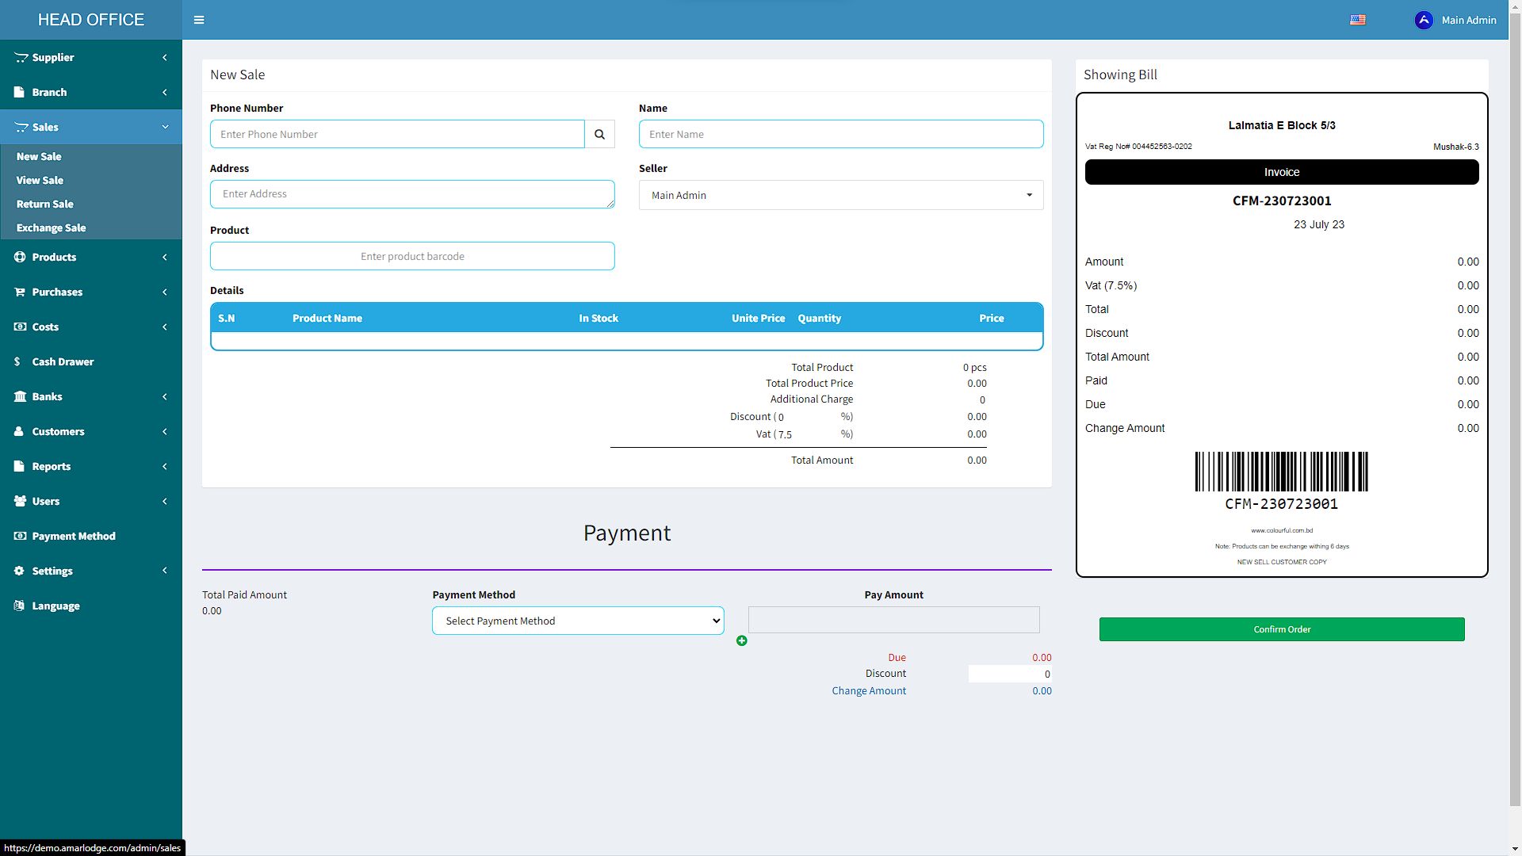The height and width of the screenshot is (856, 1522).
Task: Click the Settings gear icon in sidebar
Action: [19, 571]
